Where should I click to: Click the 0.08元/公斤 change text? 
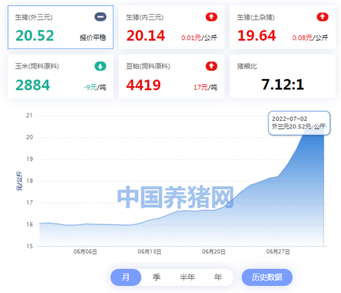[310, 38]
